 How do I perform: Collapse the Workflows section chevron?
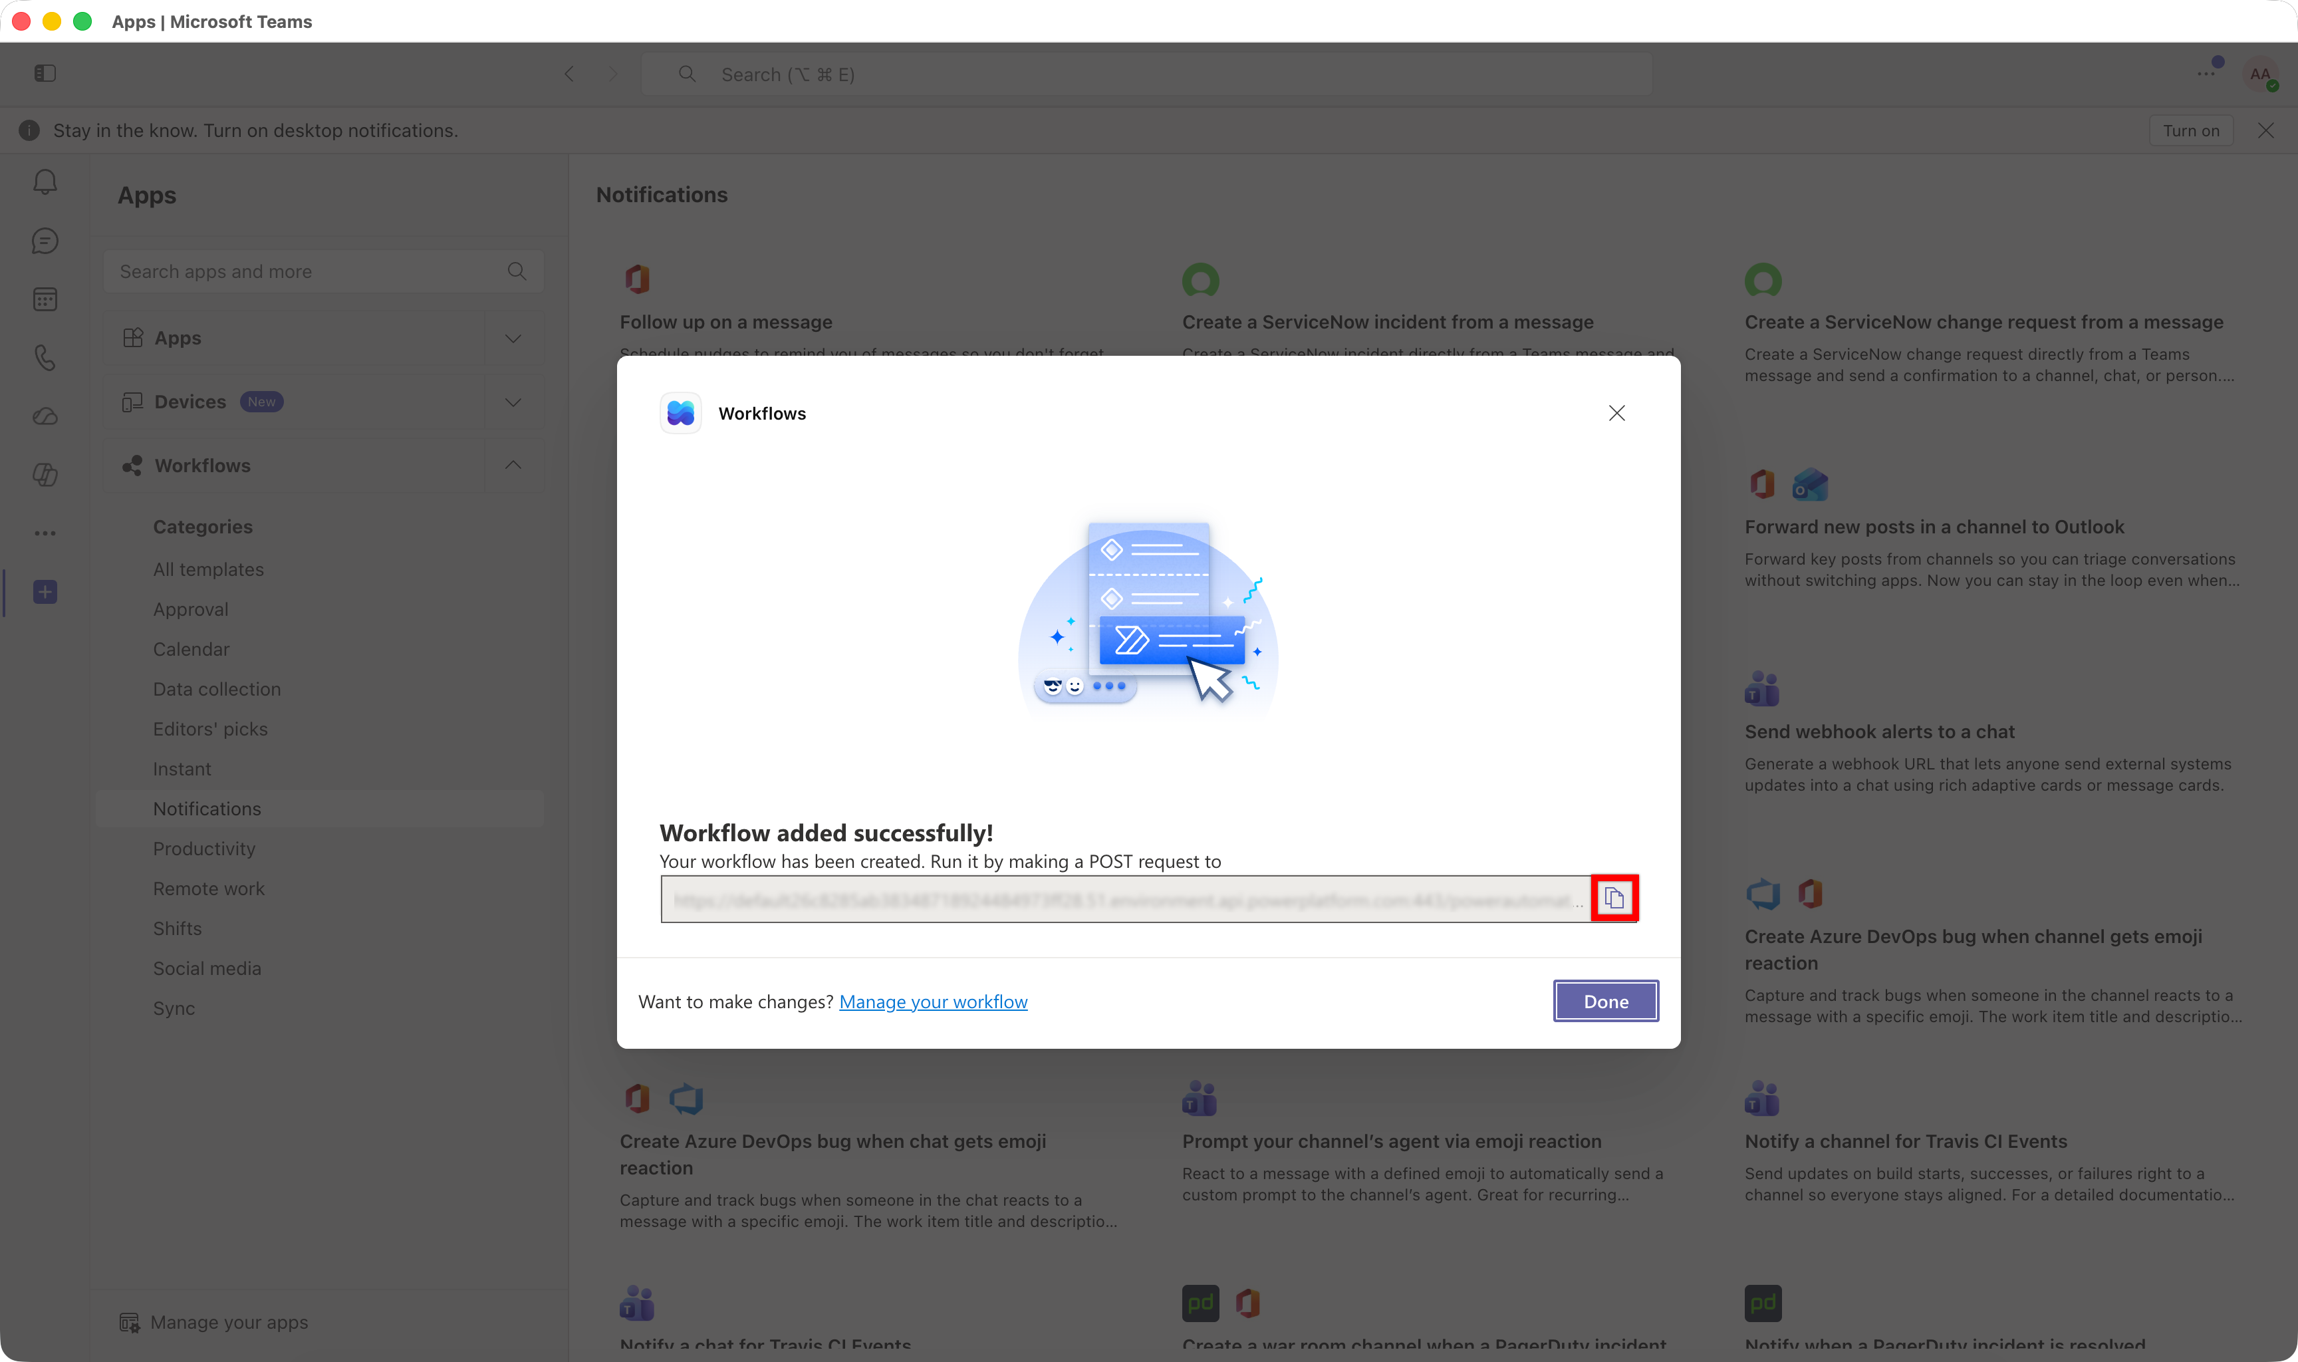[513, 466]
